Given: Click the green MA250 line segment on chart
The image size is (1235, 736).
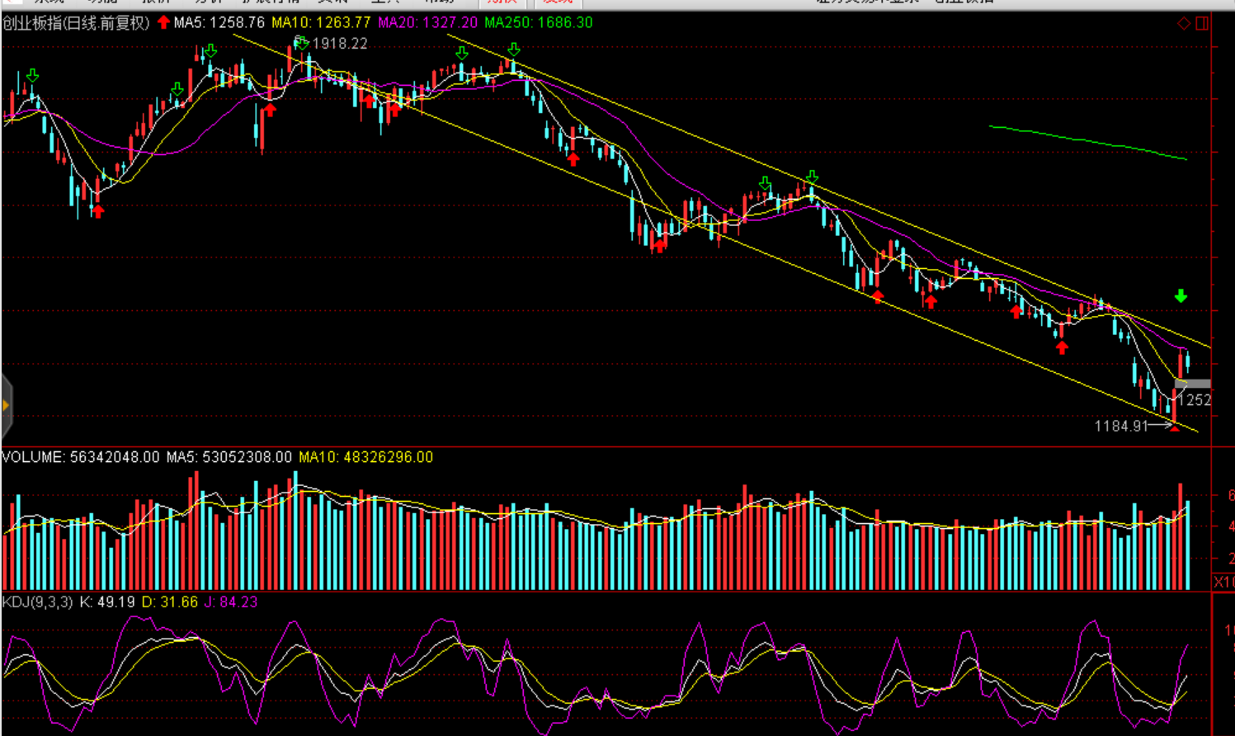Looking at the screenshot, I should [1089, 141].
